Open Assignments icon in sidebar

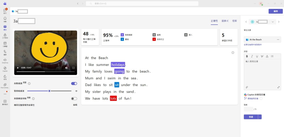coord(5,36)
